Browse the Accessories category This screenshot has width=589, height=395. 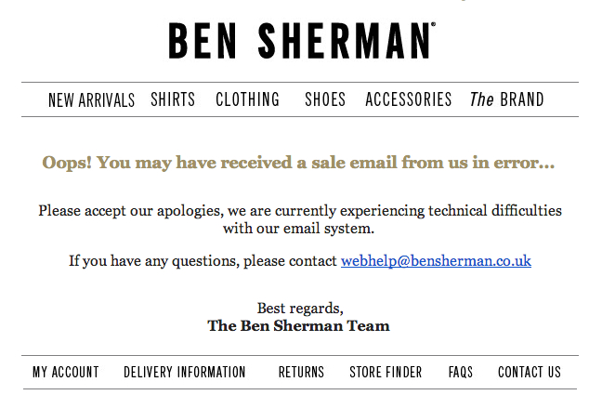point(408,99)
